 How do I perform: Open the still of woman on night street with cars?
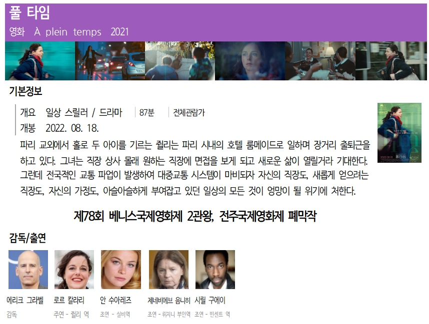click(110, 60)
